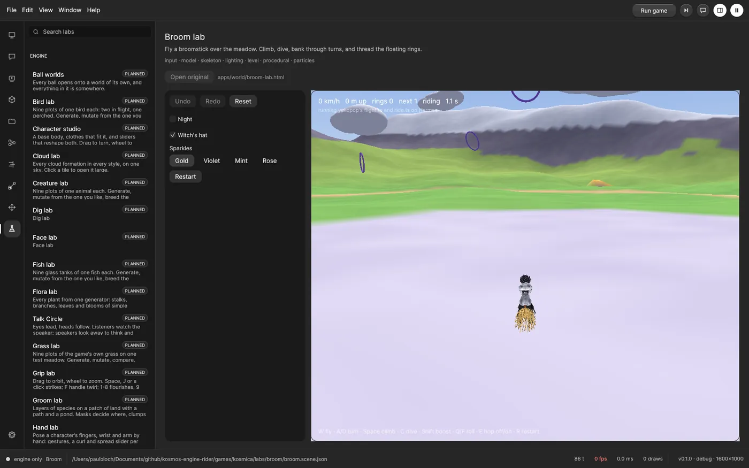Viewport: 749px width, 468px height.
Task: Enable the Night checkbox
Action: (x=173, y=119)
